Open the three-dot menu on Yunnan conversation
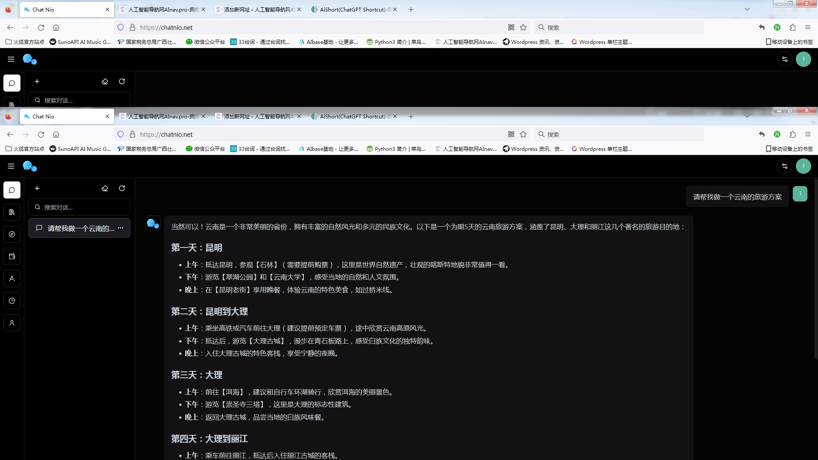 tap(121, 228)
